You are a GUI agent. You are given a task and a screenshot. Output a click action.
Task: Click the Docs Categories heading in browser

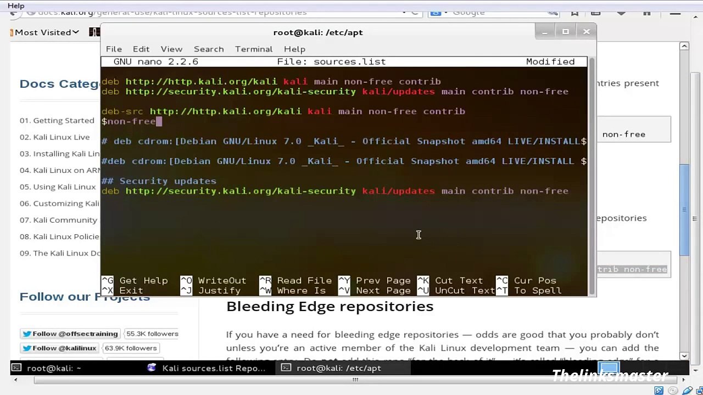click(x=60, y=84)
